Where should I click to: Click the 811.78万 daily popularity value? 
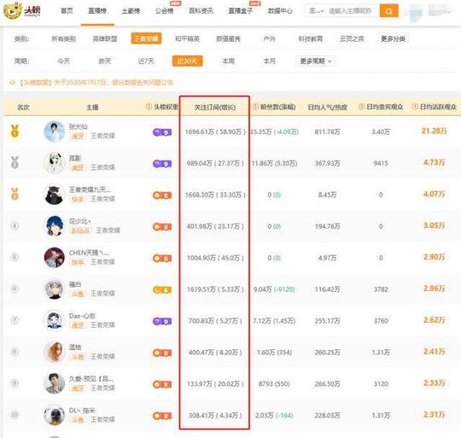[x=327, y=131]
